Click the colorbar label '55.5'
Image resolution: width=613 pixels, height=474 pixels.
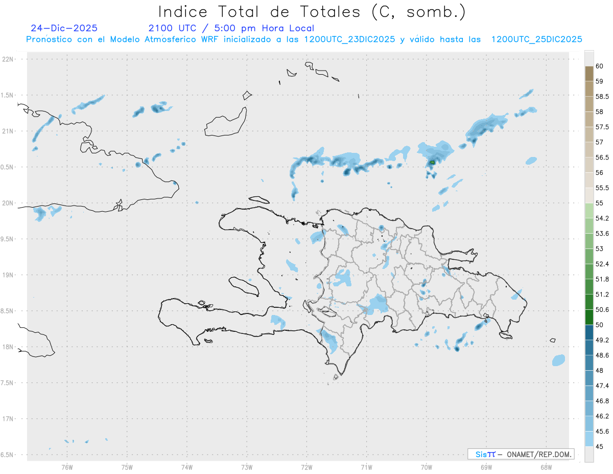pos(602,188)
